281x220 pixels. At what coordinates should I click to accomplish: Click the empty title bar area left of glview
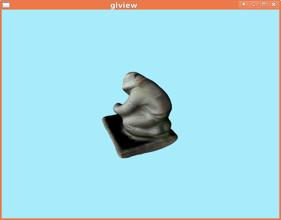pos(56,5)
